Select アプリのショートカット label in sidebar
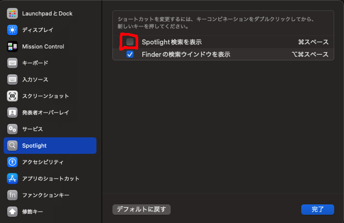 click(51, 179)
